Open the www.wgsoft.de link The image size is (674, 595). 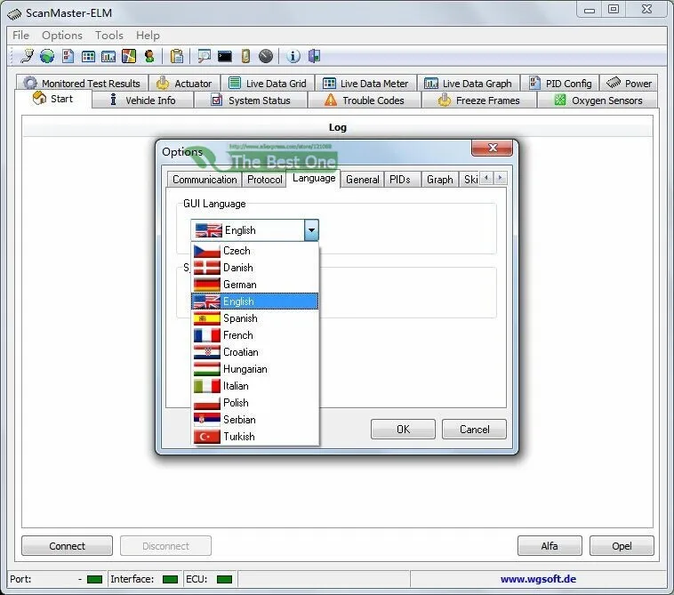tap(538, 579)
